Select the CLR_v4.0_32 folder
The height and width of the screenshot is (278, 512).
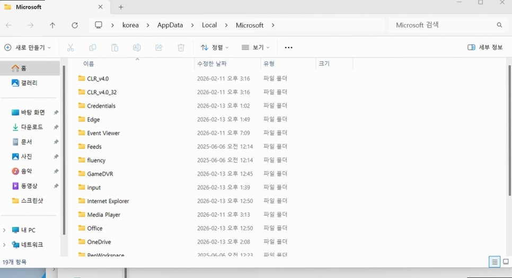point(102,92)
